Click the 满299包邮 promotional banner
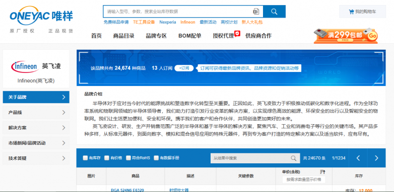The height and width of the screenshot is (192, 394). click(x=346, y=36)
